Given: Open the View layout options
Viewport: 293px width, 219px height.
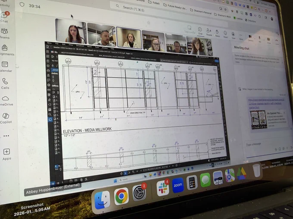Looking at the screenshot, I should coord(233,35).
